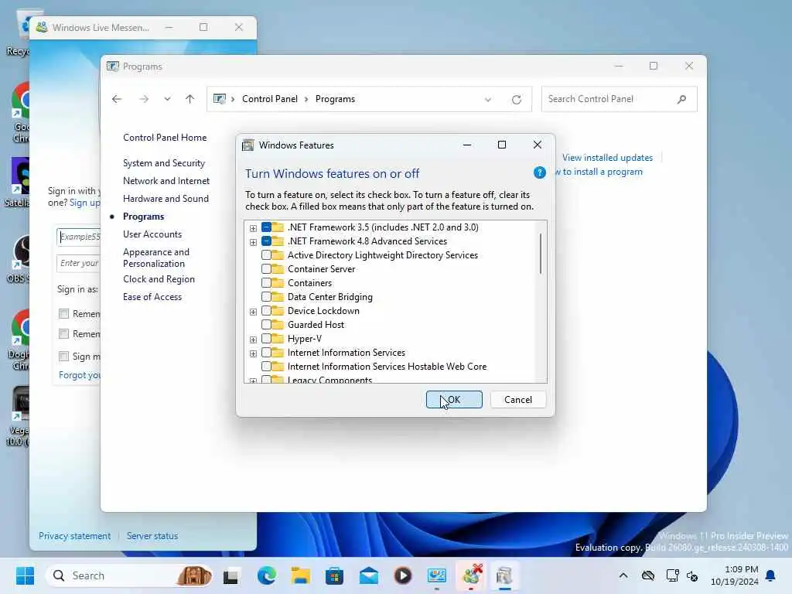Open Ease of Access category
The height and width of the screenshot is (594, 792).
pyautogui.click(x=152, y=297)
